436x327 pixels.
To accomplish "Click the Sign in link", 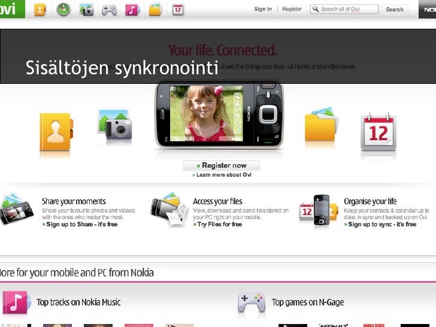I will [263, 9].
